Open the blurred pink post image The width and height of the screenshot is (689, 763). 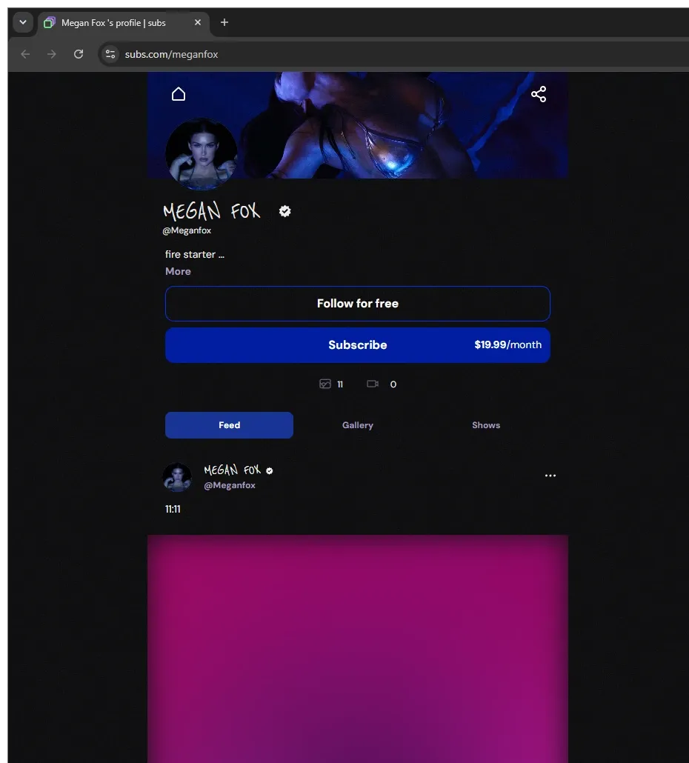[x=358, y=649]
